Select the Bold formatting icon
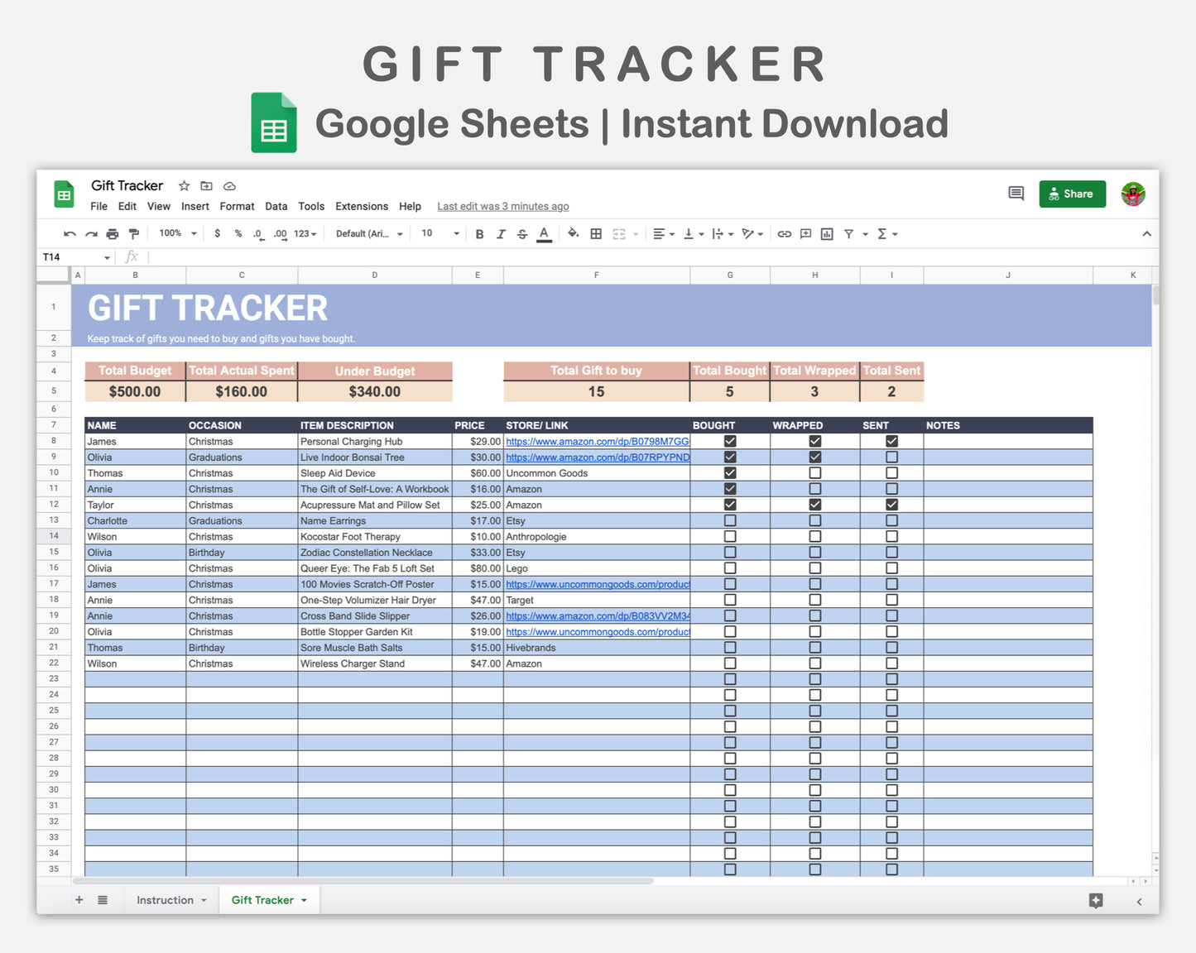 click(480, 234)
